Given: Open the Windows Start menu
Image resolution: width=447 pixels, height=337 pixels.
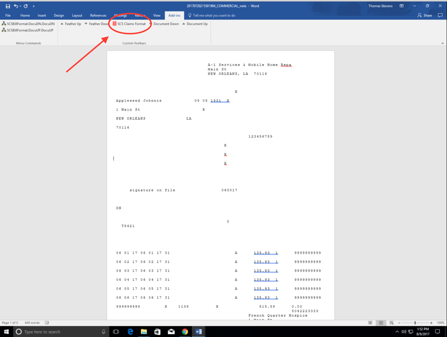Looking at the screenshot, I should point(7,332).
